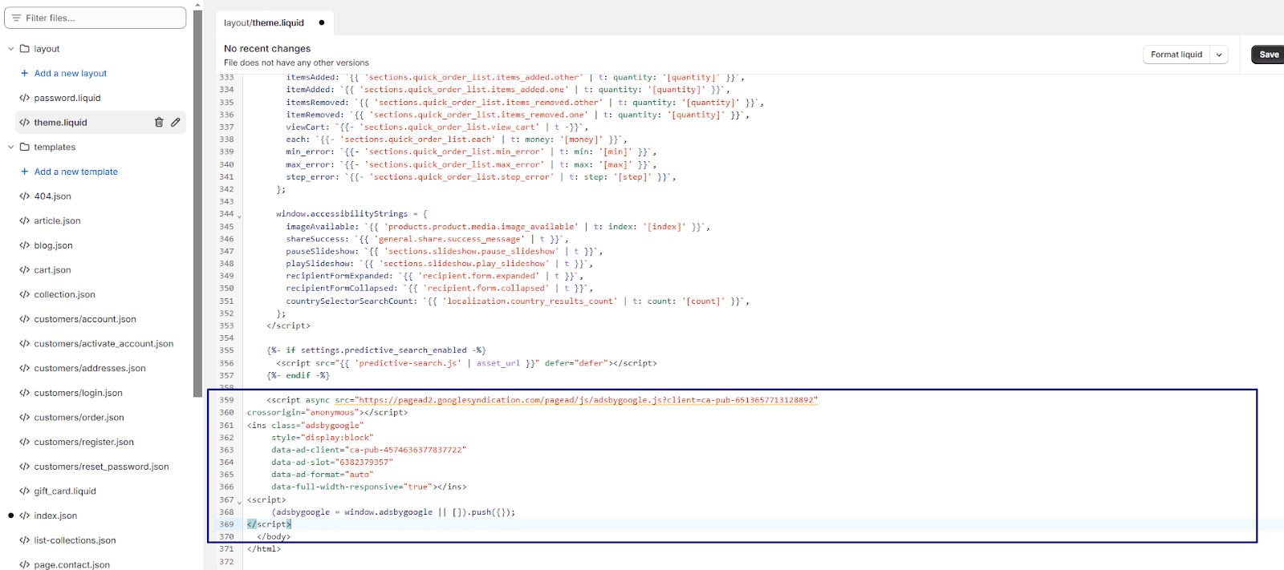Open customers/login.json file
This screenshot has width=1284, height=570.
point(79,394)
